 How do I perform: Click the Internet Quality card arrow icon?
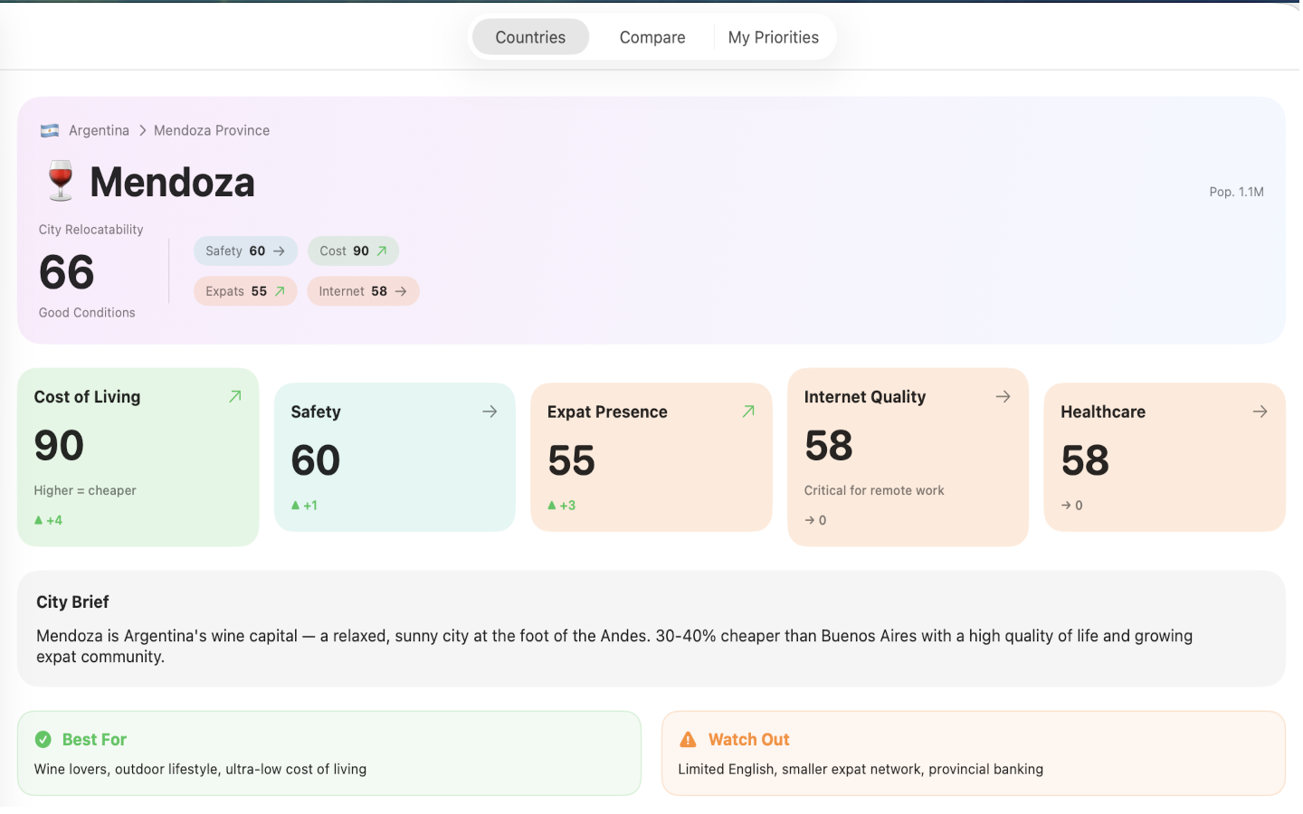[1003, 396]
